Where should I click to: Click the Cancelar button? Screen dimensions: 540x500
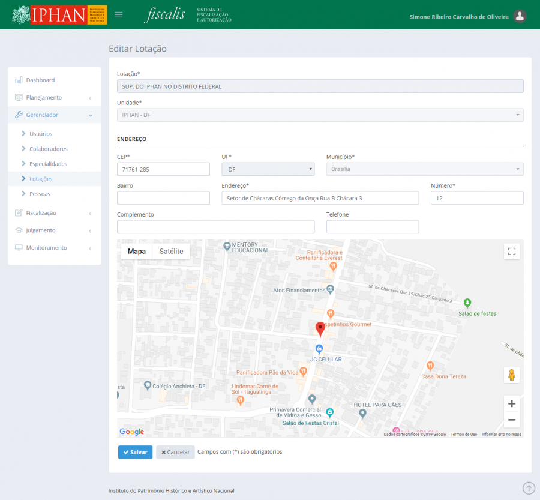(x=175, y=452)
